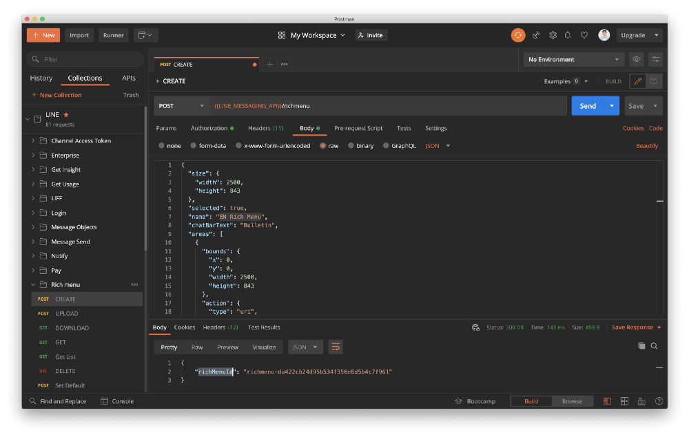
Task: Open manage environments settings icon
Action: (x=655, y=59)
